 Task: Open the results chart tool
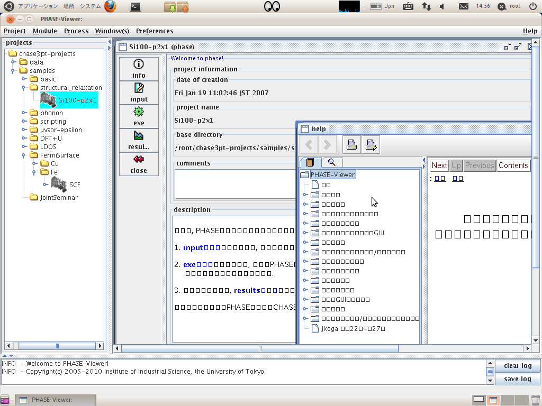click(139, 141)
